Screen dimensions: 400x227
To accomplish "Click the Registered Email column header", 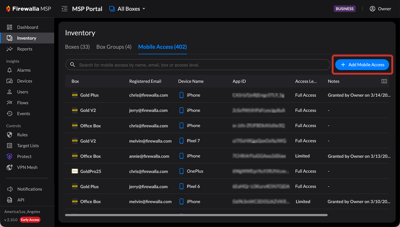I will tap(145, 81).
